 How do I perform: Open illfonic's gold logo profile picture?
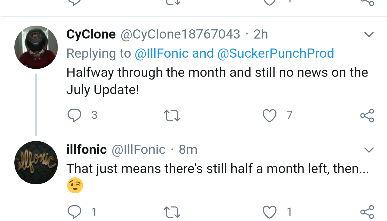click(36, 163)
